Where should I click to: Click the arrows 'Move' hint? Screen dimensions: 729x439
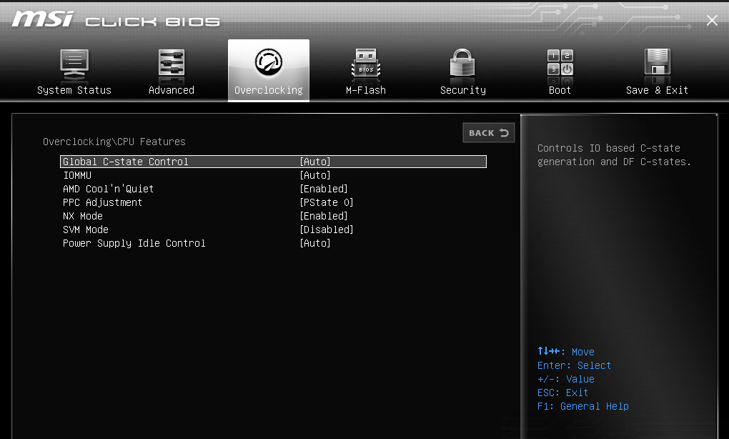[x=566, y=352]
